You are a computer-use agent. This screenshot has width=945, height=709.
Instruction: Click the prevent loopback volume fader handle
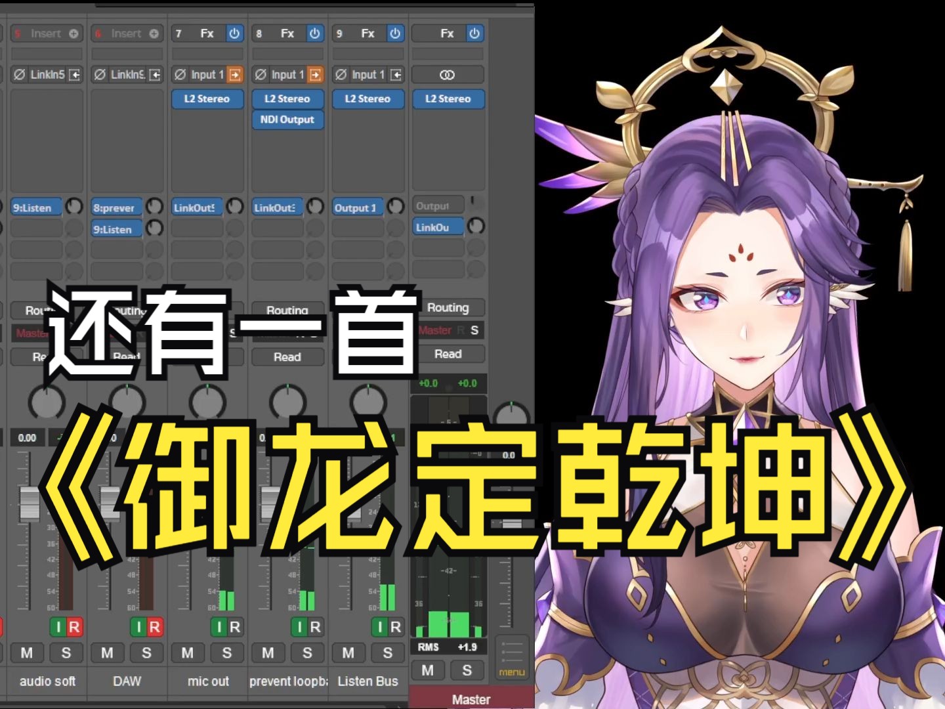[271, 504]
